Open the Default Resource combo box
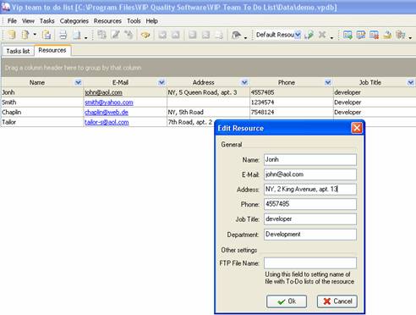Image resolution: width=416 pixels, height=315 pixels. click(278, 35)
